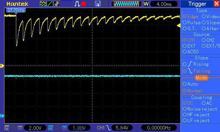Image resolution: width=220 pixels, height=132 pixels.
Task: Choose EXT as trigger source
Action: [x=189, y=46]
